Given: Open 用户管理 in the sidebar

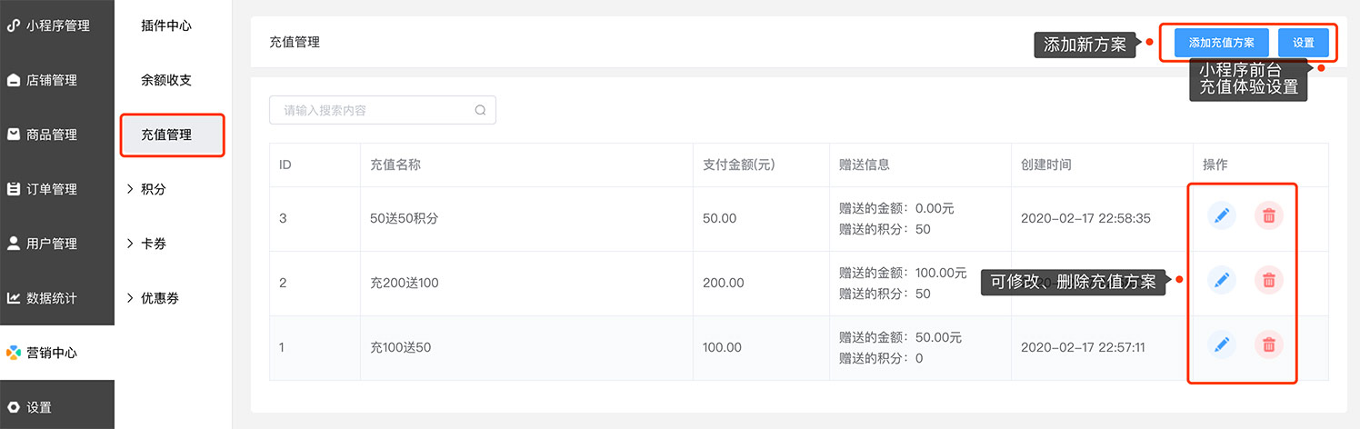Looking at the screenshot, I should (57, 244).
